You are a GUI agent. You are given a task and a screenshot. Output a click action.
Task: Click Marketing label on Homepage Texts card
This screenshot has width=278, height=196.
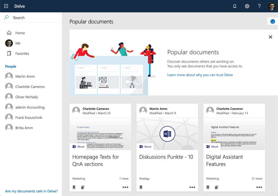79,179
